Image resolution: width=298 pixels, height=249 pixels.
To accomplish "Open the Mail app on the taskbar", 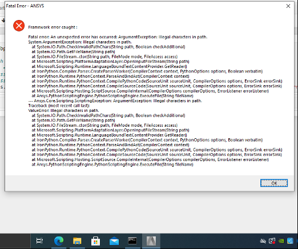I will [x=114, y=242].
